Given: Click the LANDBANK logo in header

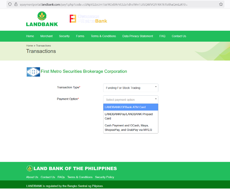Looking at the screenshot, I should tap(42, 19).
